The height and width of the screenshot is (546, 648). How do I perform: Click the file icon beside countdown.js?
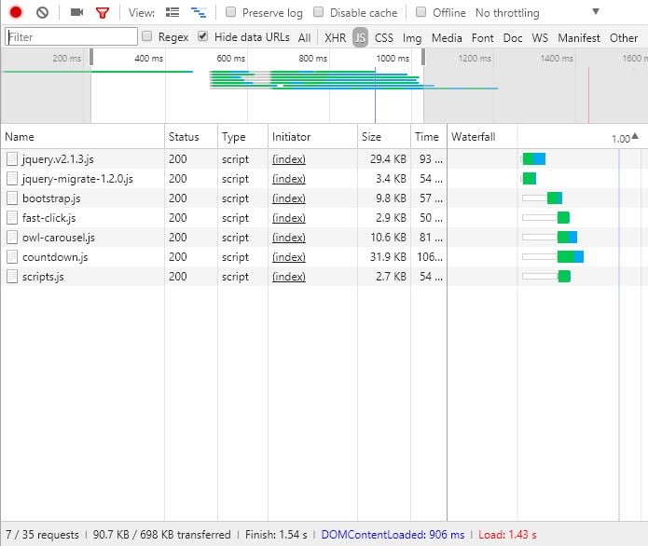coord(12,257)
